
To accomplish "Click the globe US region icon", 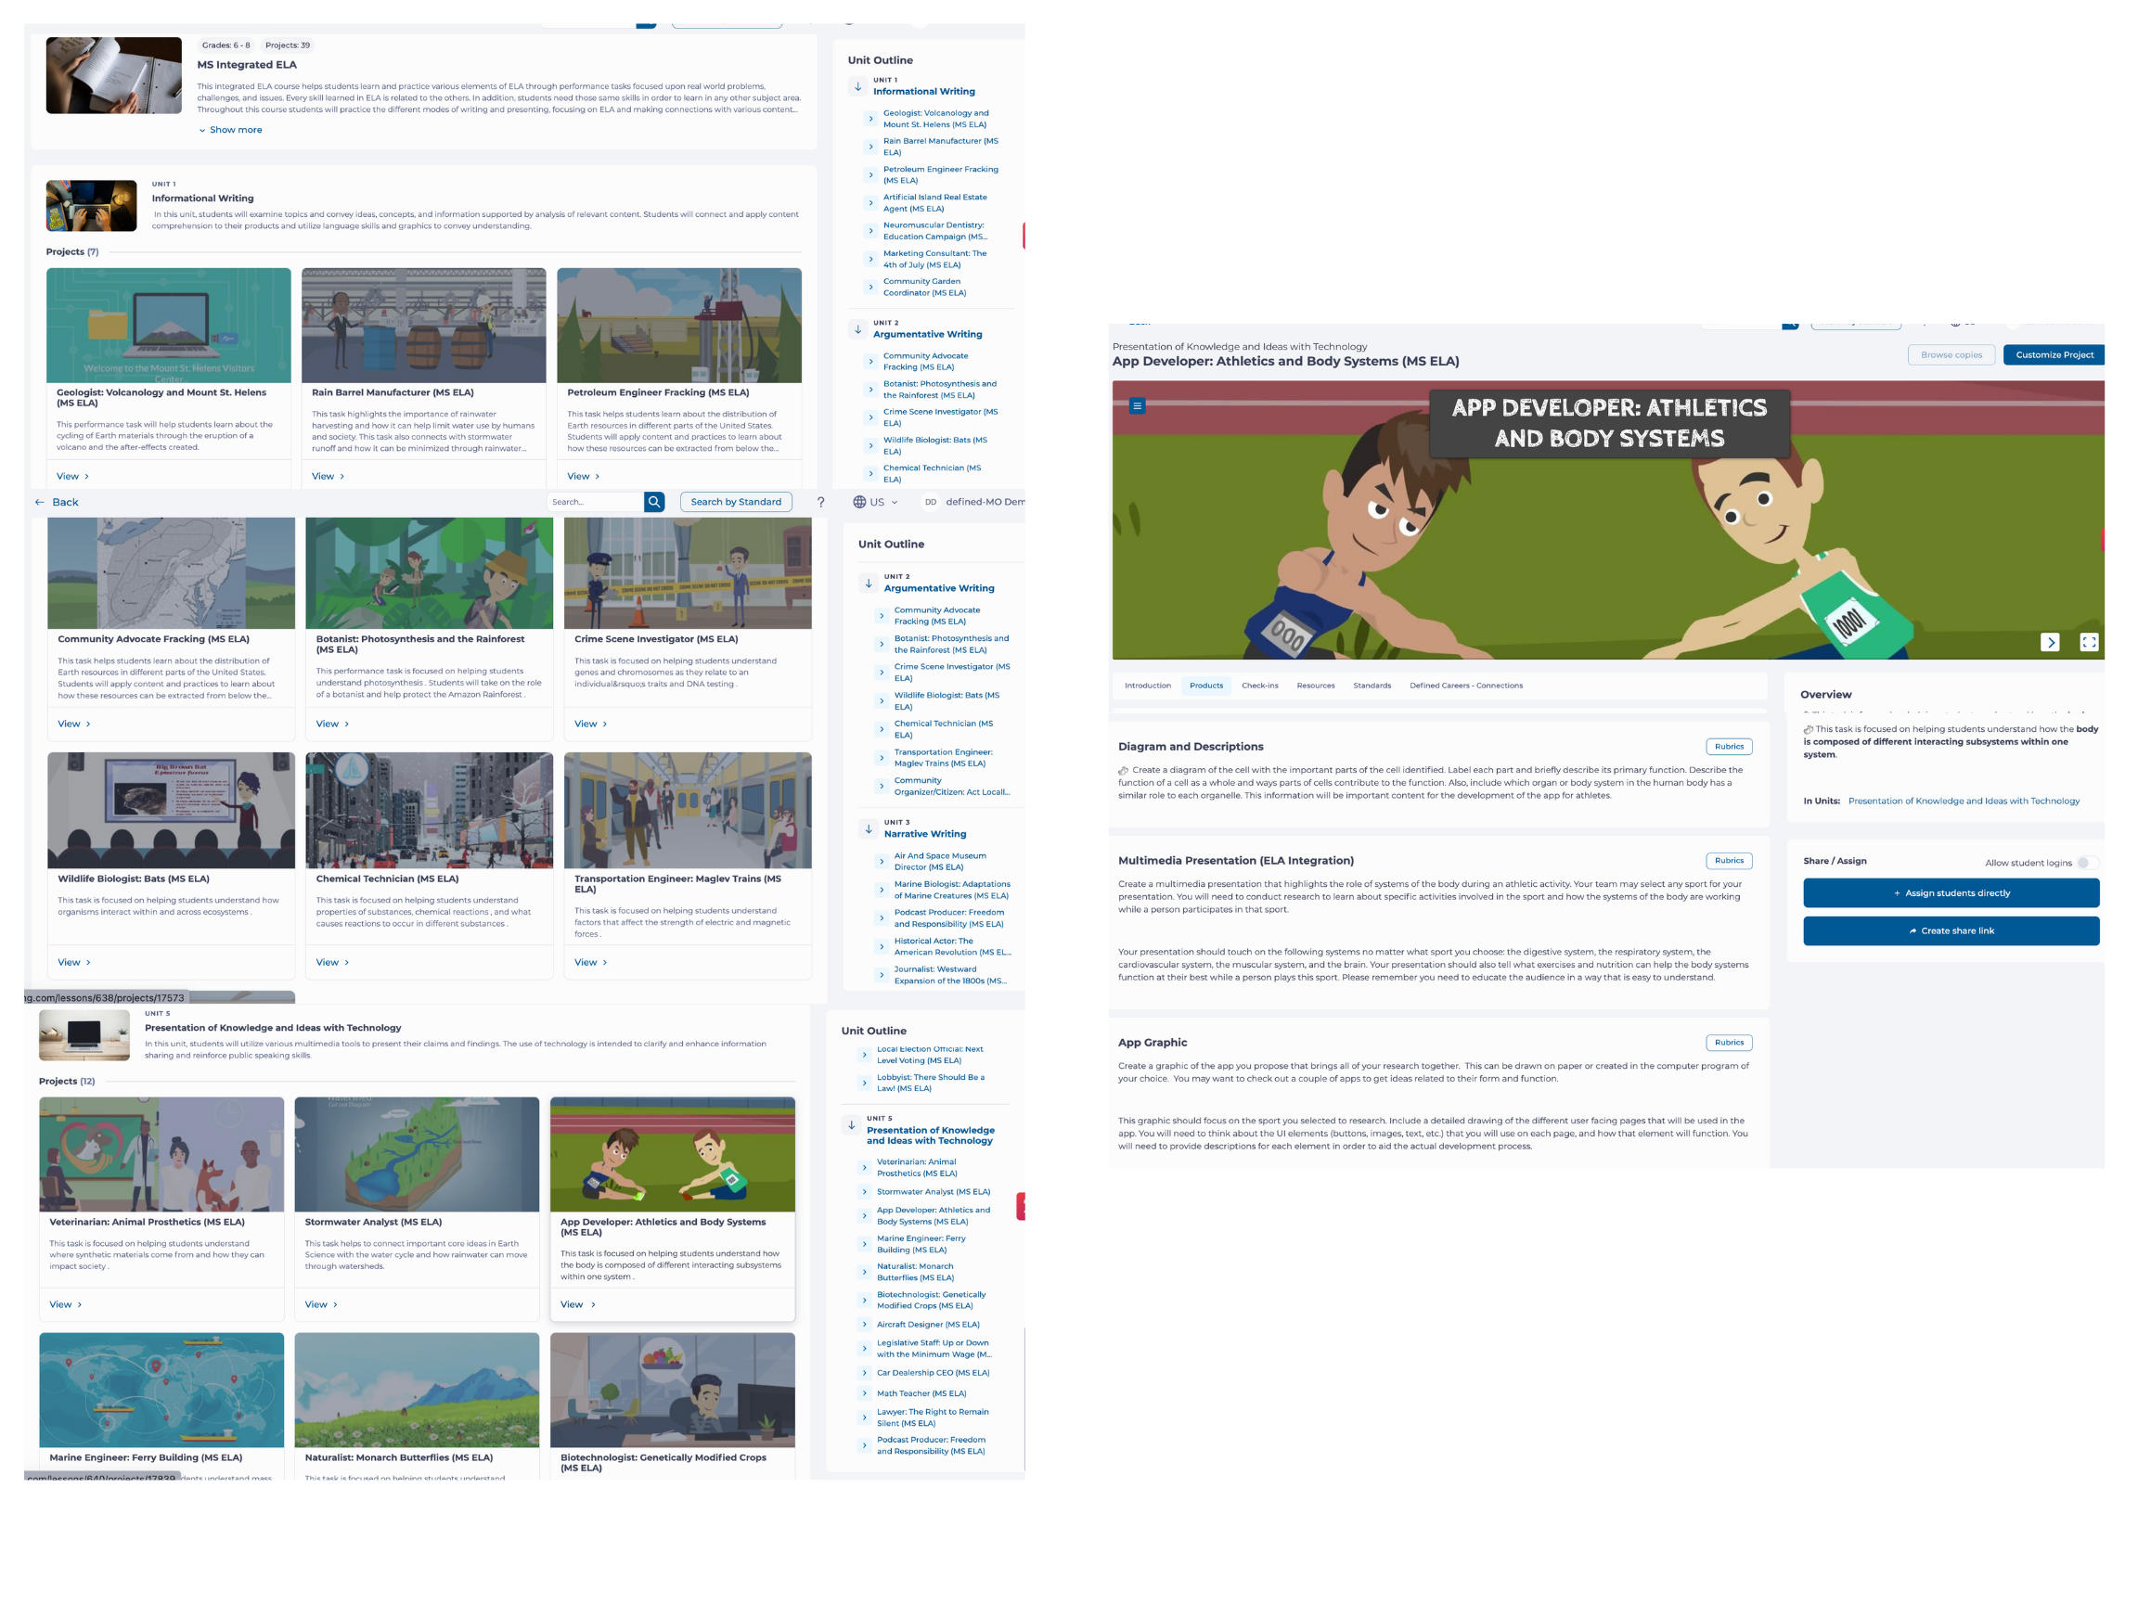I will click(859, 503).
